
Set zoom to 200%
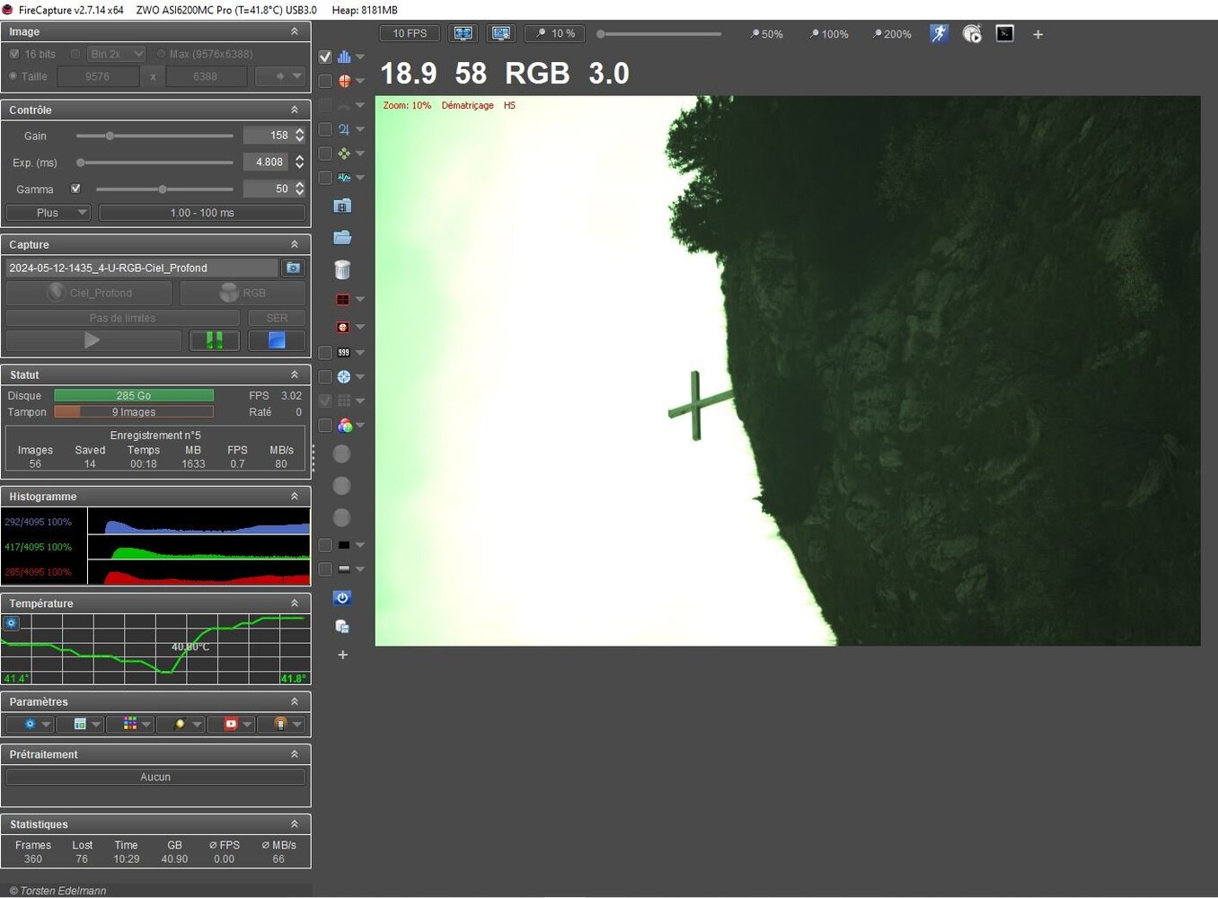891,34
